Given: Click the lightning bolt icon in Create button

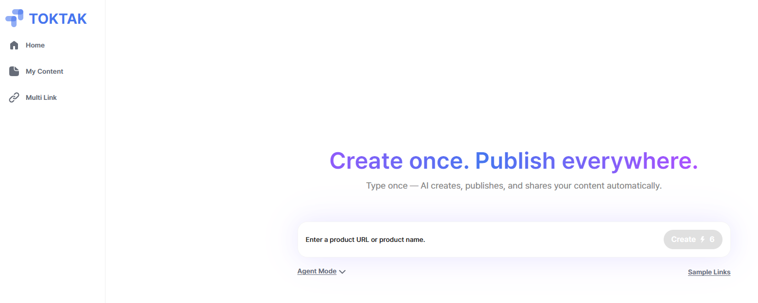Looking at the screenshot, I should 702,239.
